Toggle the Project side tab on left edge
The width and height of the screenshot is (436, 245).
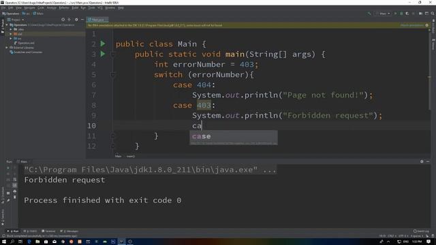(3, 27)
